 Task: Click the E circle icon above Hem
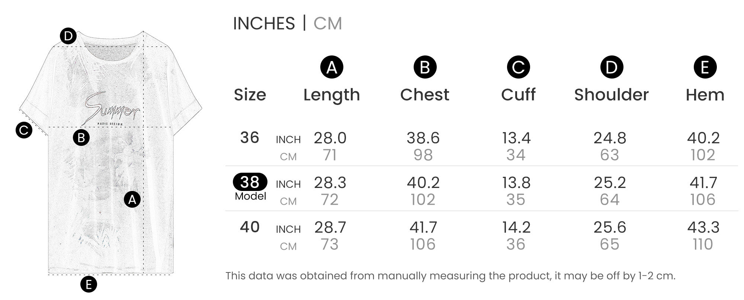click(705, 67)
